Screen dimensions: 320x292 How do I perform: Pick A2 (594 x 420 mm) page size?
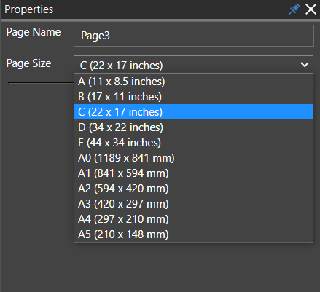(193, 189)
